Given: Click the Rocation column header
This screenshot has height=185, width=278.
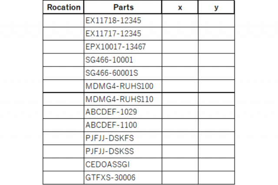Looking at the screenshot, I should pos(63,7).
